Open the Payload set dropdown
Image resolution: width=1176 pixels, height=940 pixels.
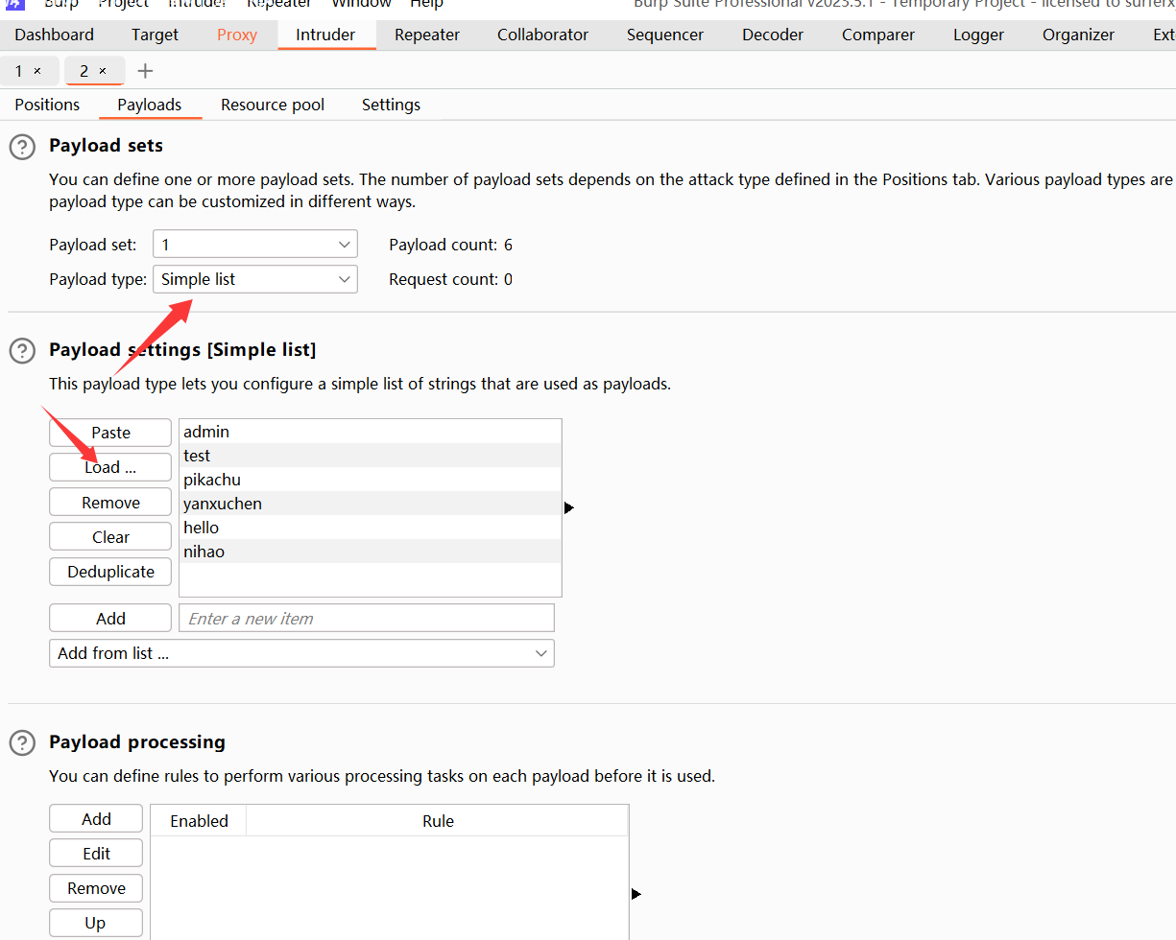255,245
